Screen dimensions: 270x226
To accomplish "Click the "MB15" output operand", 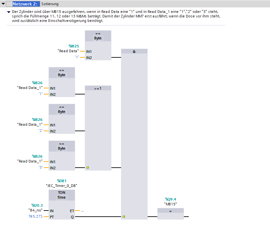I will click(170, 204).
